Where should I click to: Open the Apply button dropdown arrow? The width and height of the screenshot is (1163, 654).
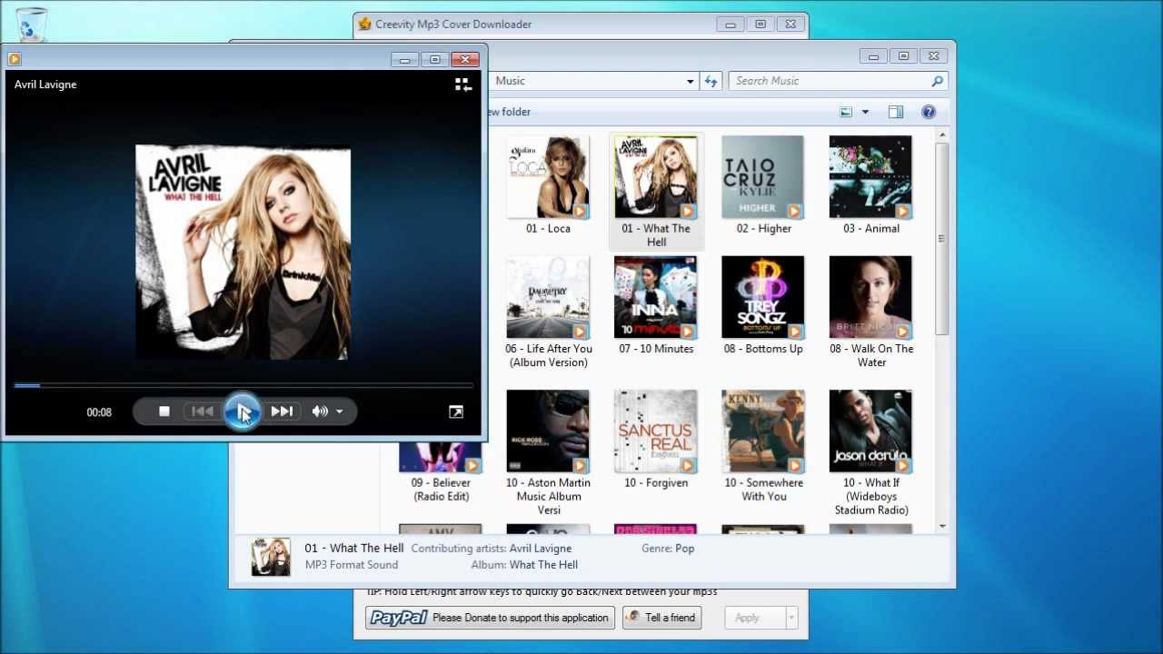tap(791, 618)
